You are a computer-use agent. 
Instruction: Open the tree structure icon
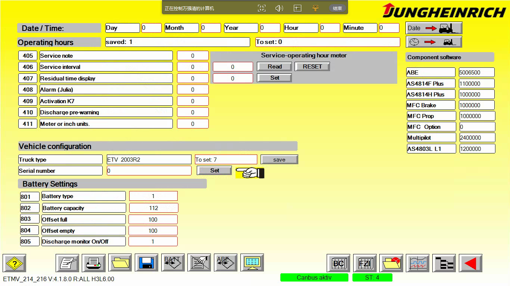click(x=444, y=263)
